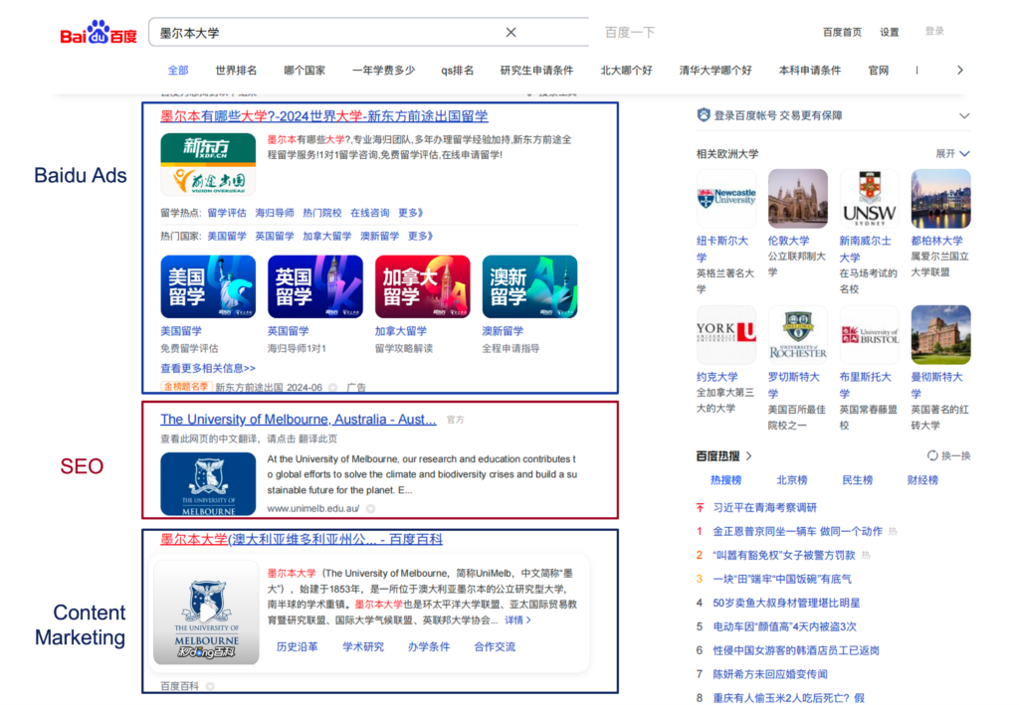Click the 英国留学 image card

(315, 286)
